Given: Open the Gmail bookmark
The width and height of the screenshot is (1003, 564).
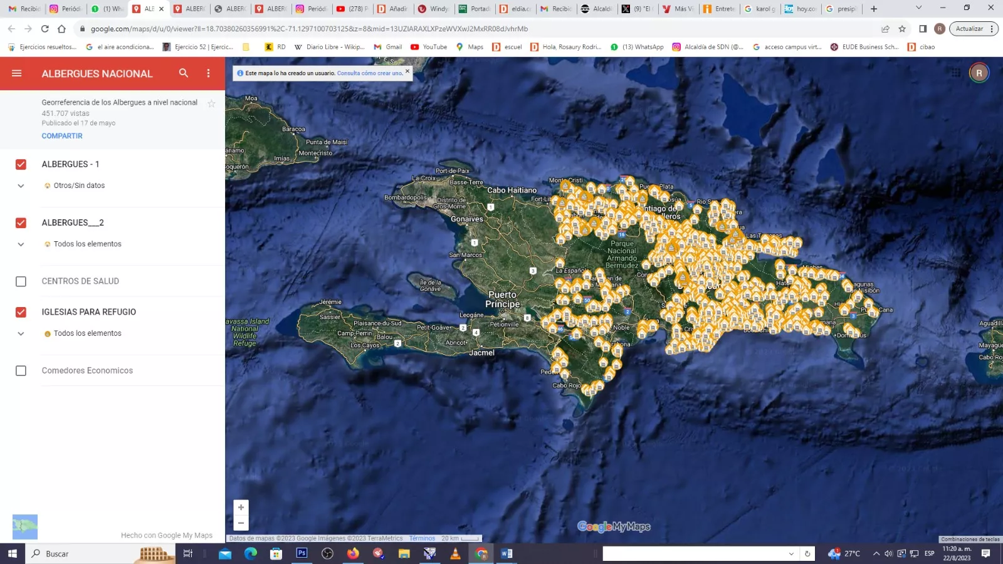Looking at the screenshot, I should tap(388, 47).
